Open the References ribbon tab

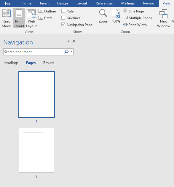point(104,3)
